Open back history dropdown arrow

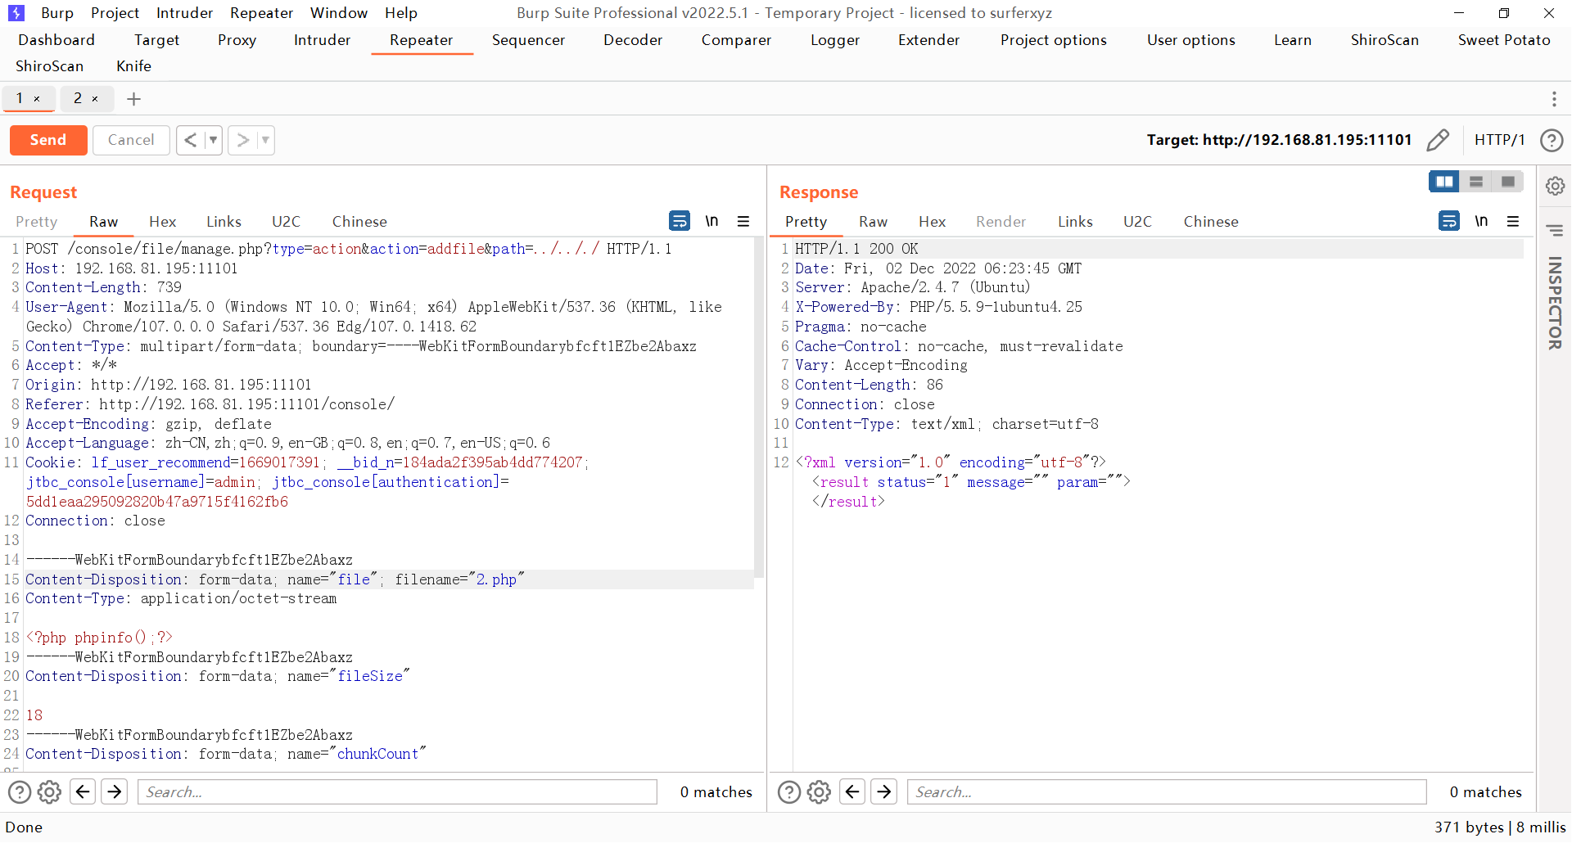pos(213,140)
